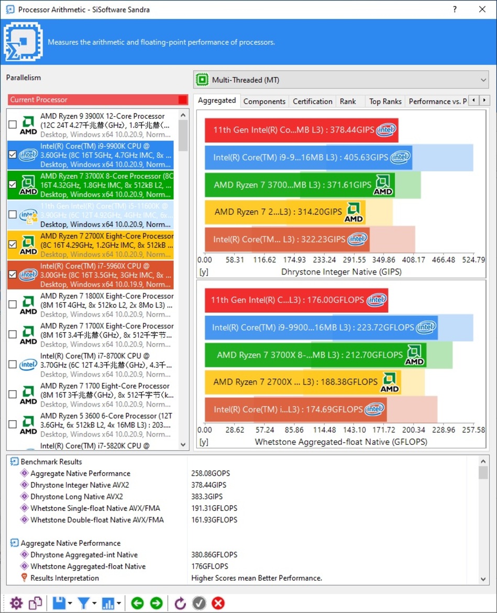Image resolution: width=497 pixels, height=613 pixels.
Task: Uncheck the AMD Ryzen 7 3700X checkbox
Action: tap(13, 184)
